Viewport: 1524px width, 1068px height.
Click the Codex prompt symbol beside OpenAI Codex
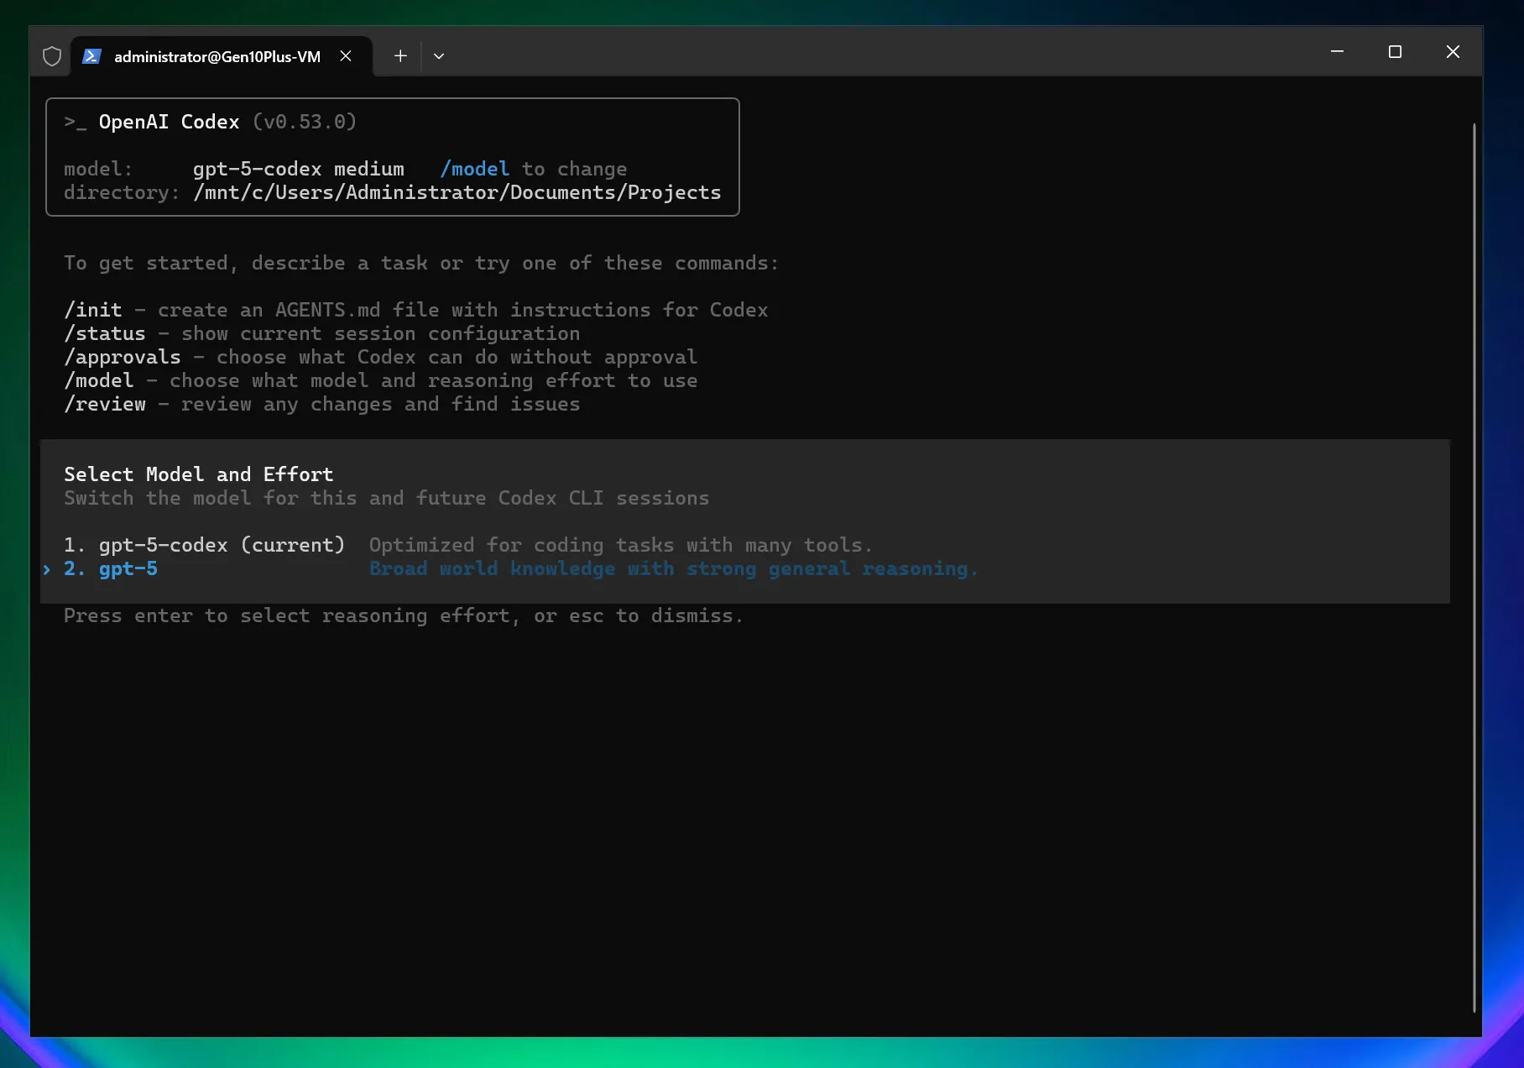click(75, 123)
